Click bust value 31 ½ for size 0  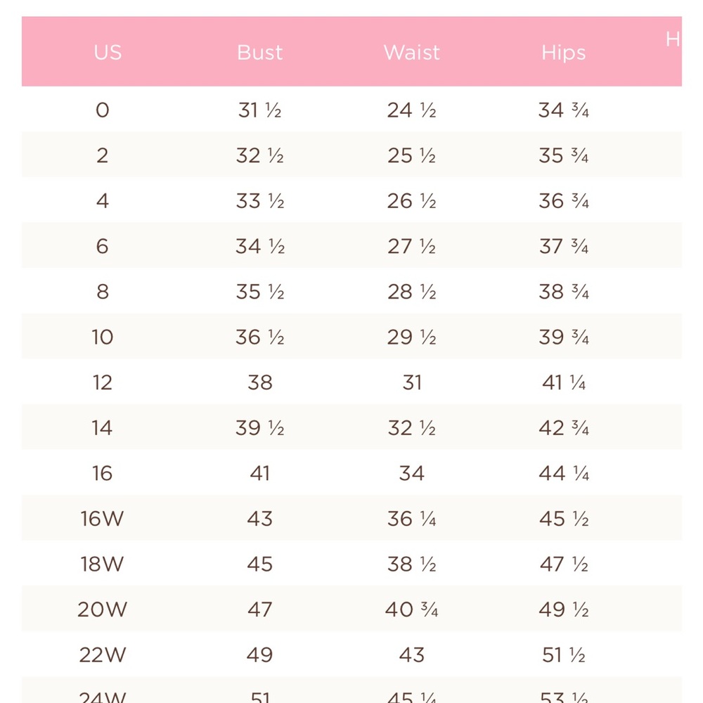point(259,110)
